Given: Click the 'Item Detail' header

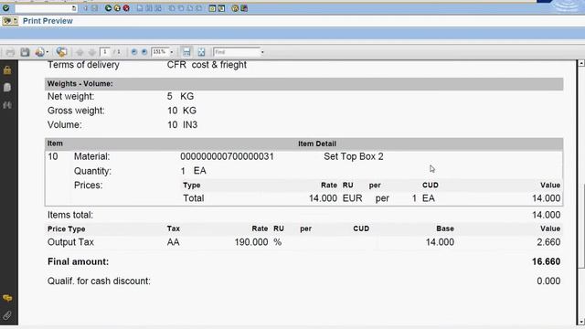Looking at the screenshot, I should (x=317, y=143).
